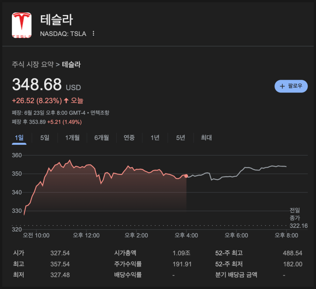Viewport: 316px width, 289px height.
Task: Click the closing price marker dot on chart
Action: [x=186, y=176]
